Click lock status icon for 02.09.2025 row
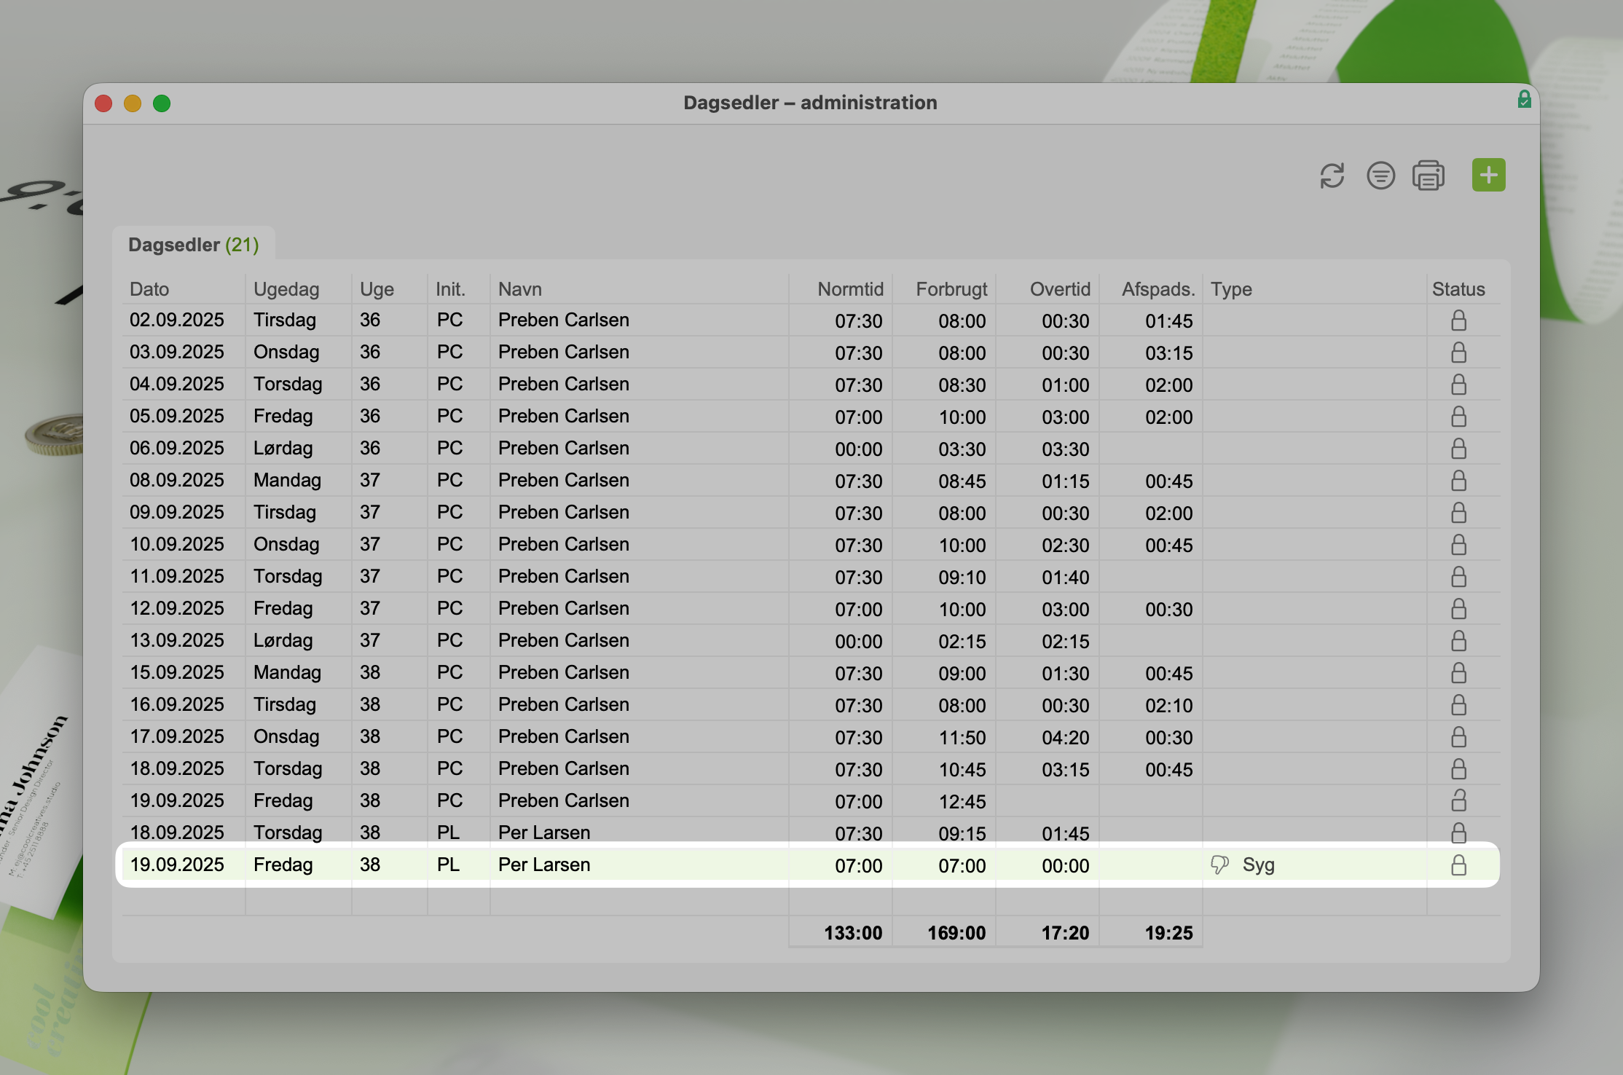 (x=1458, y=320)
